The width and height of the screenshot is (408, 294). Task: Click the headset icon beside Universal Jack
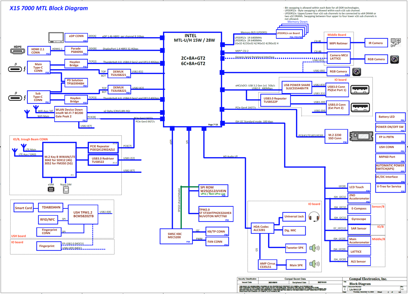tap(314, 217)
